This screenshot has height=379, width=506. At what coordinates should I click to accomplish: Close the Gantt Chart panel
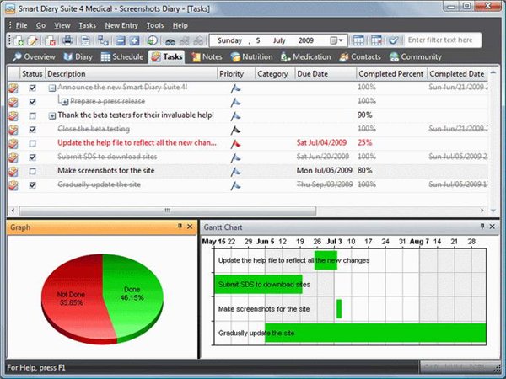(x=493, y=227)
